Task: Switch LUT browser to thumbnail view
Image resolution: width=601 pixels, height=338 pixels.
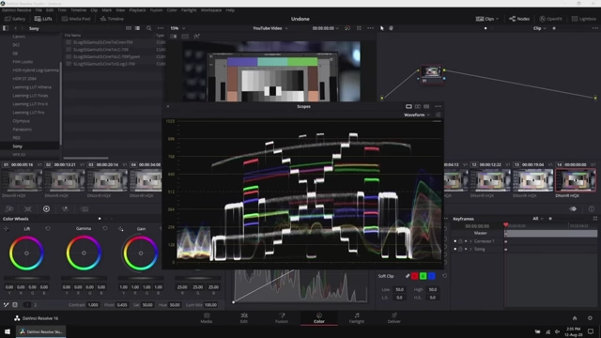Action: click(129, 28)
